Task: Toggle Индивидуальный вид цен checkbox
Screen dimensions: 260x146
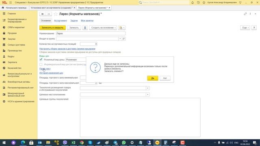Action: [41, 64]
